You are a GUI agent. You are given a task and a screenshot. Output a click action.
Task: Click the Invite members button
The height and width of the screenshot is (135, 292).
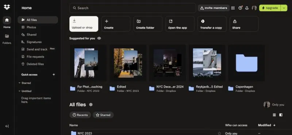pos(214,8)
